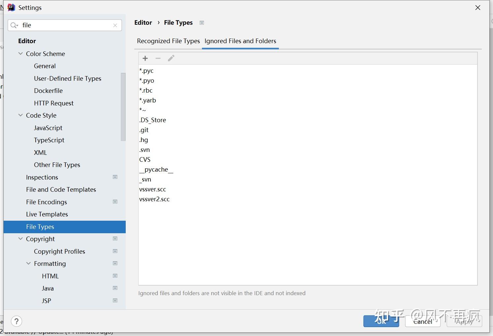Open File Encodings settings page
493x336 pixels.
[x=47, y=202]
